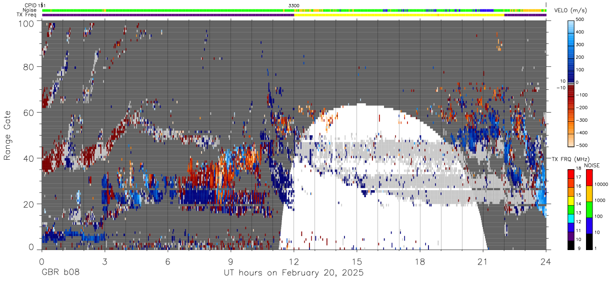The width and height of the screenshot is (614, 283).
Task: Click the light blue top of the velocity colorbar
Action: tap(571, 26)
